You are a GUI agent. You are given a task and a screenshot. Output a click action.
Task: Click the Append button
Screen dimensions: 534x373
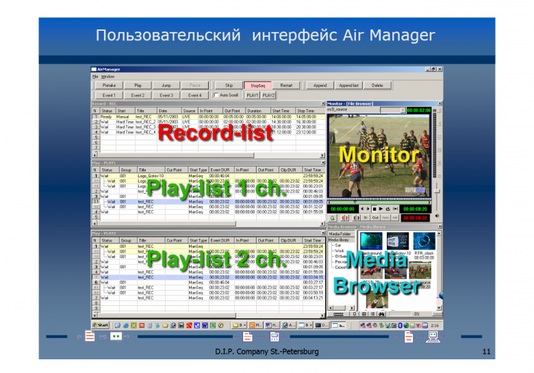[x=320, y=86]
